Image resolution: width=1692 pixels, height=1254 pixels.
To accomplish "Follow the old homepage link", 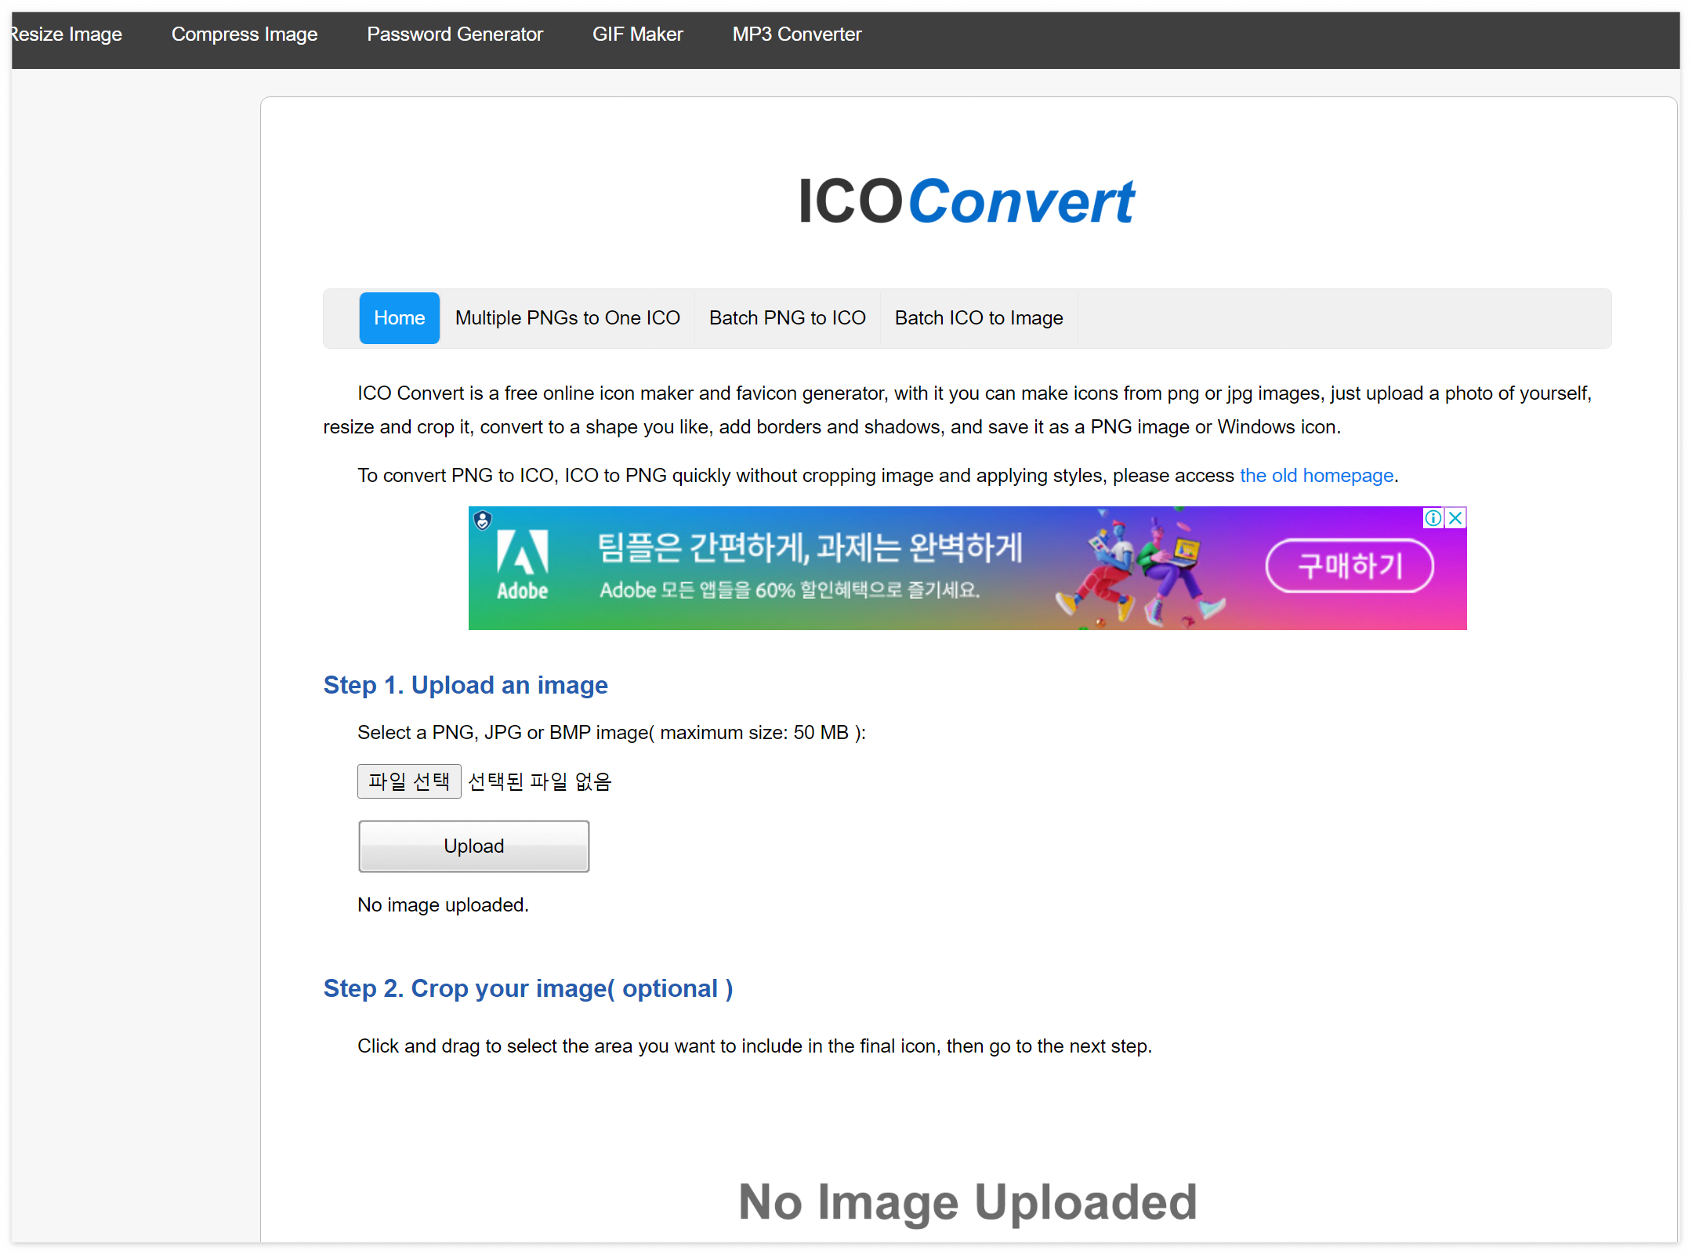I will click(x=1317, y=476).
